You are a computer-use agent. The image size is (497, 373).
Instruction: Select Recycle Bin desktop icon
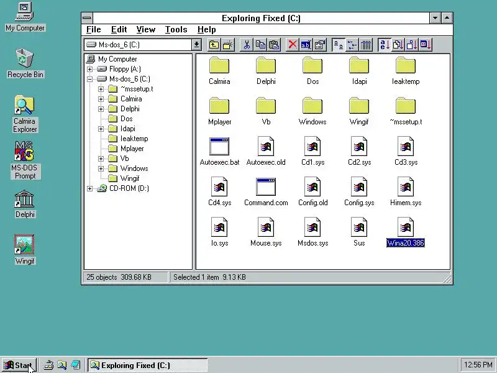click(x=25, y=63)
